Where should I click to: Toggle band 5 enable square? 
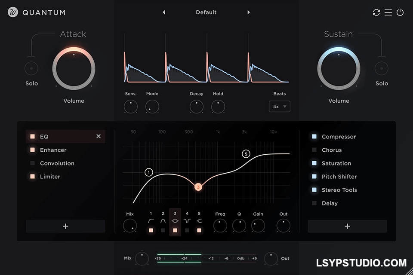click(199, 230)
